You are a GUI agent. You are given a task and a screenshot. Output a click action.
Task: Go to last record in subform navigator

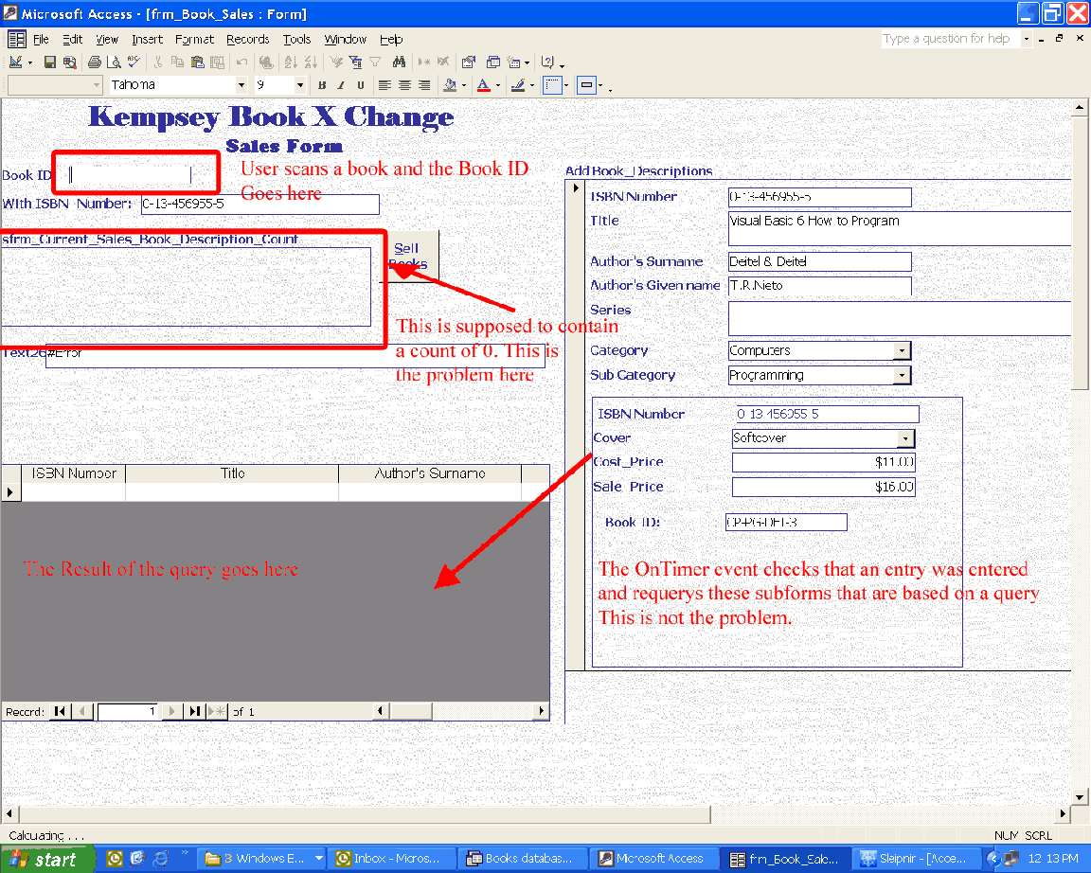click(x=195, y=712)
